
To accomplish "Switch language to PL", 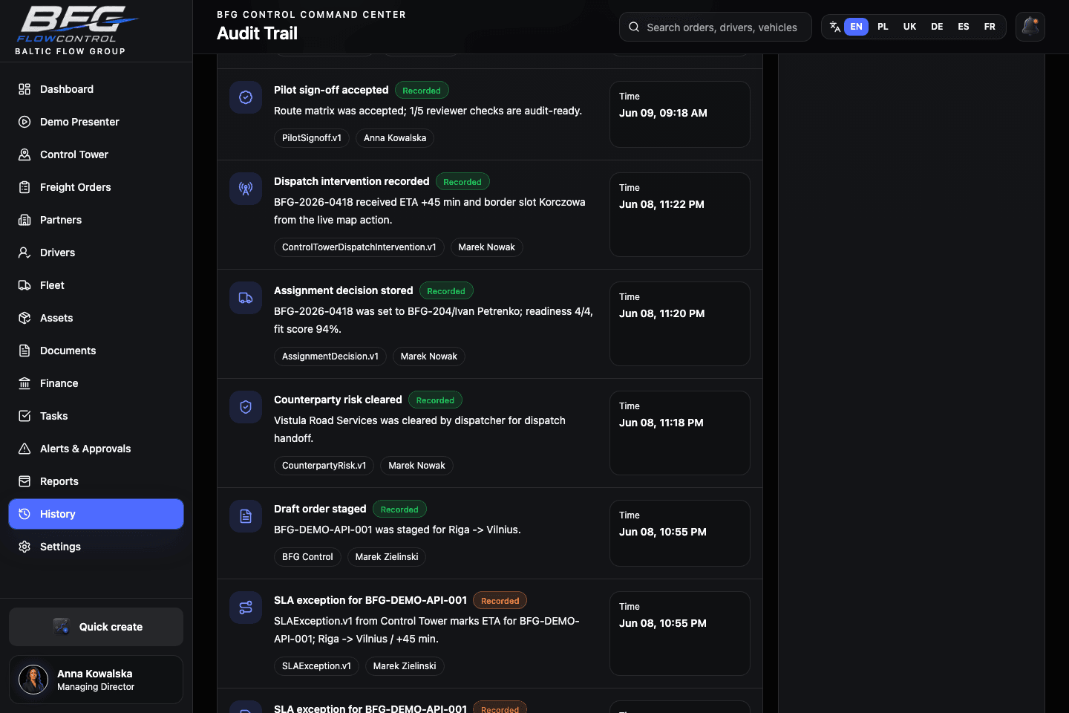I will (883, 27).
